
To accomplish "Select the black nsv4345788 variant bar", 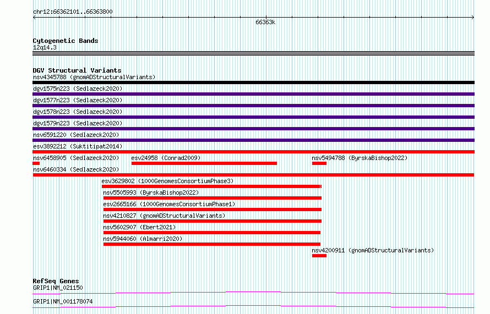I will tap(253, 82).
